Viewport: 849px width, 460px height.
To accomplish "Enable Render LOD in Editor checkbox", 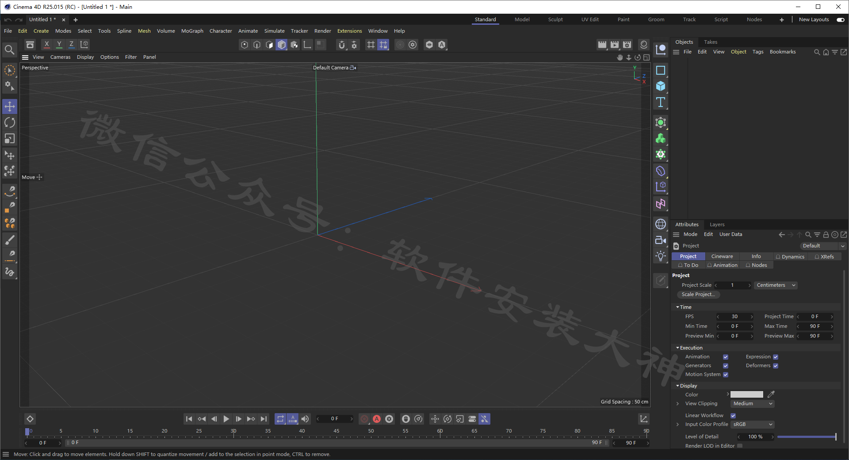I will tap(740, 446).
